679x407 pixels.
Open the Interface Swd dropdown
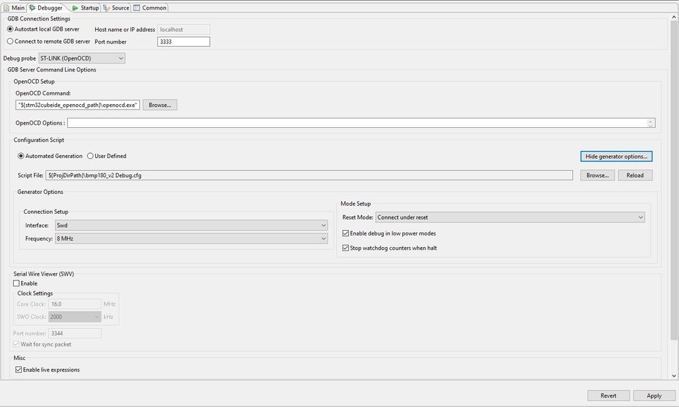click(192, 225)
